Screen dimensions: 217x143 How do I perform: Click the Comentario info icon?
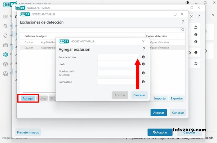click(143, 82)
